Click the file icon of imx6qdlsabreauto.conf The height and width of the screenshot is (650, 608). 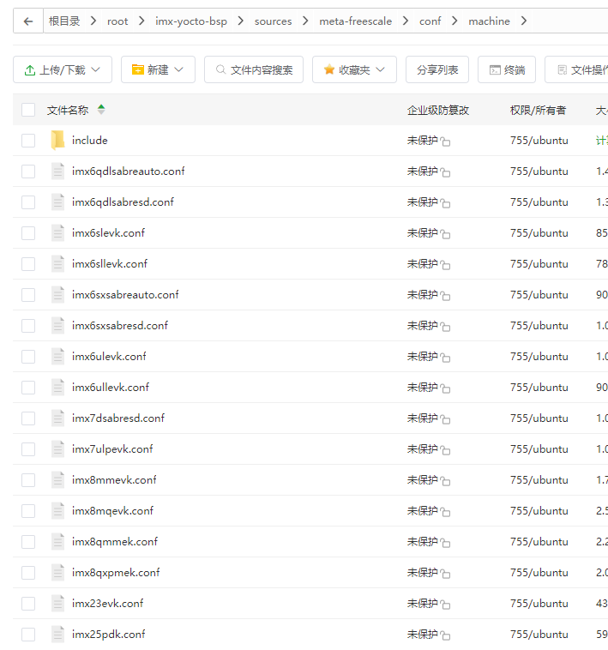[57, 172]
